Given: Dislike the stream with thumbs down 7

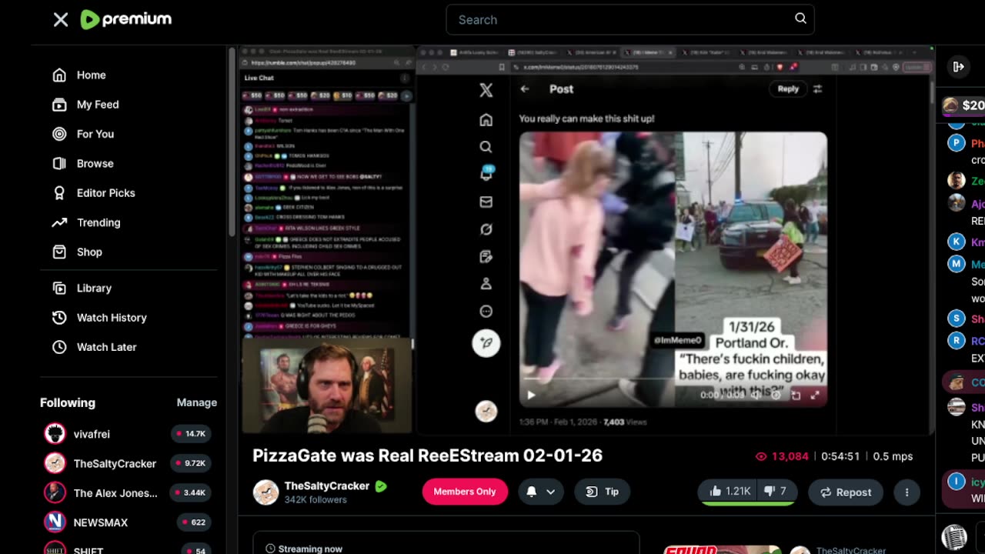Looking at the screenshot, I should (776, 492).
